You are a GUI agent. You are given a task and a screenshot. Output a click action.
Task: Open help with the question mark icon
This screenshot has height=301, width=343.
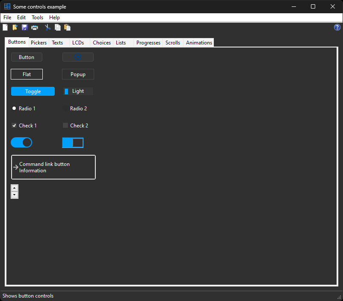tap(337, 27)
